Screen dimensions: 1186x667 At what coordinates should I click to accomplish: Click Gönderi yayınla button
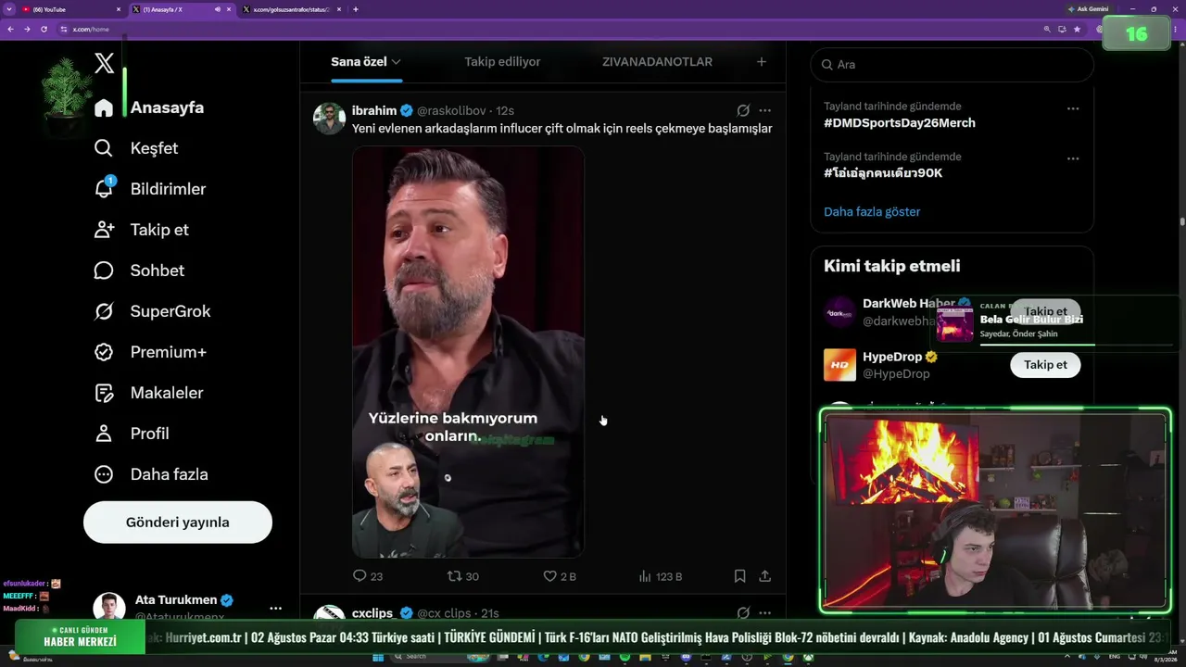pyautogui.click(x=178, y=522)
